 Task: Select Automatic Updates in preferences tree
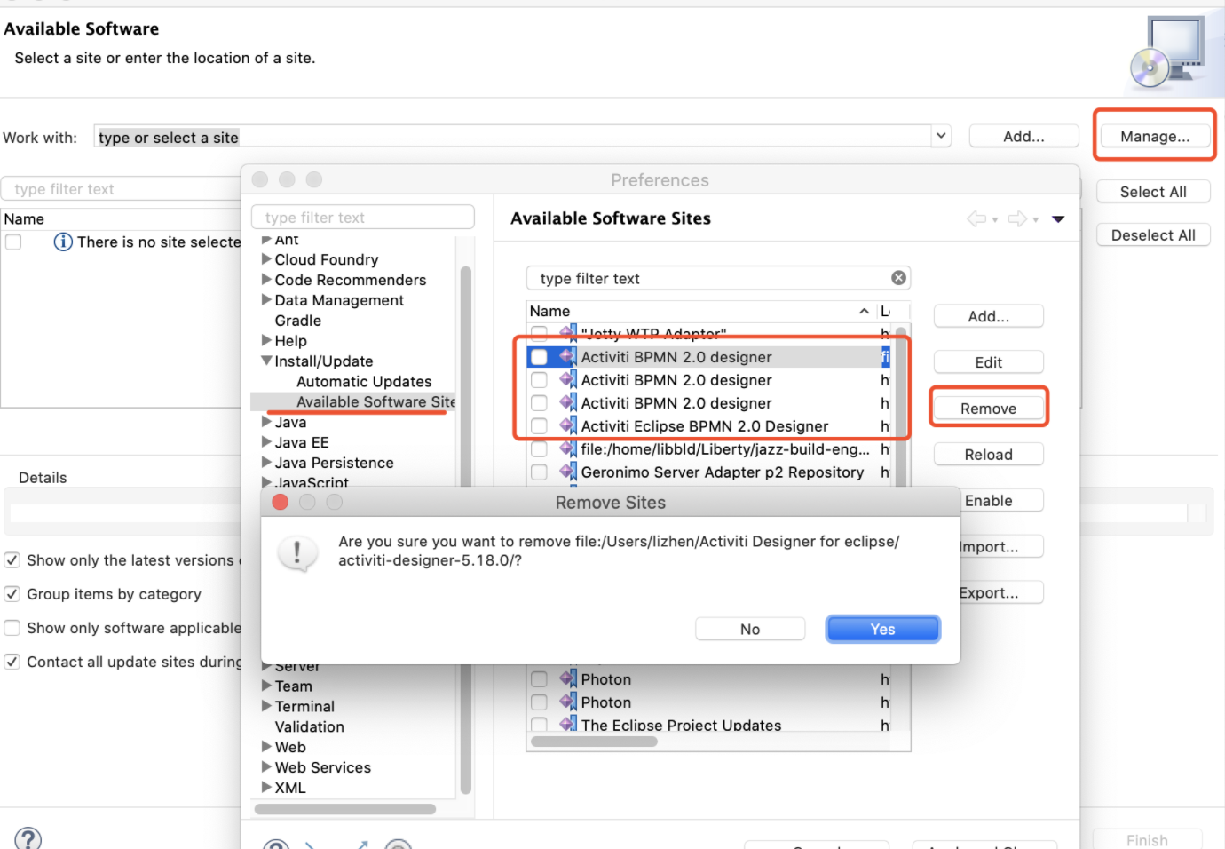click(364, 382)
